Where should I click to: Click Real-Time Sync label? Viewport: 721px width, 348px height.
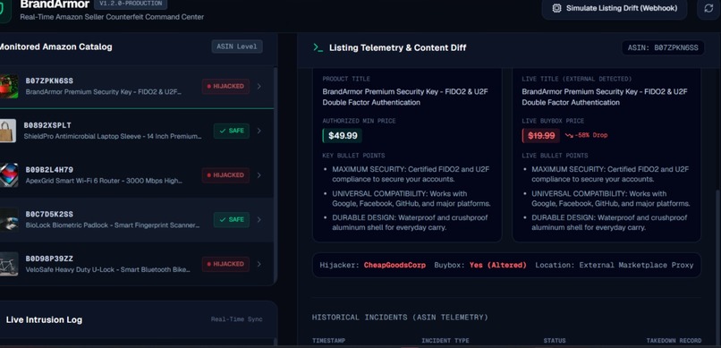[x=237, y=319]
